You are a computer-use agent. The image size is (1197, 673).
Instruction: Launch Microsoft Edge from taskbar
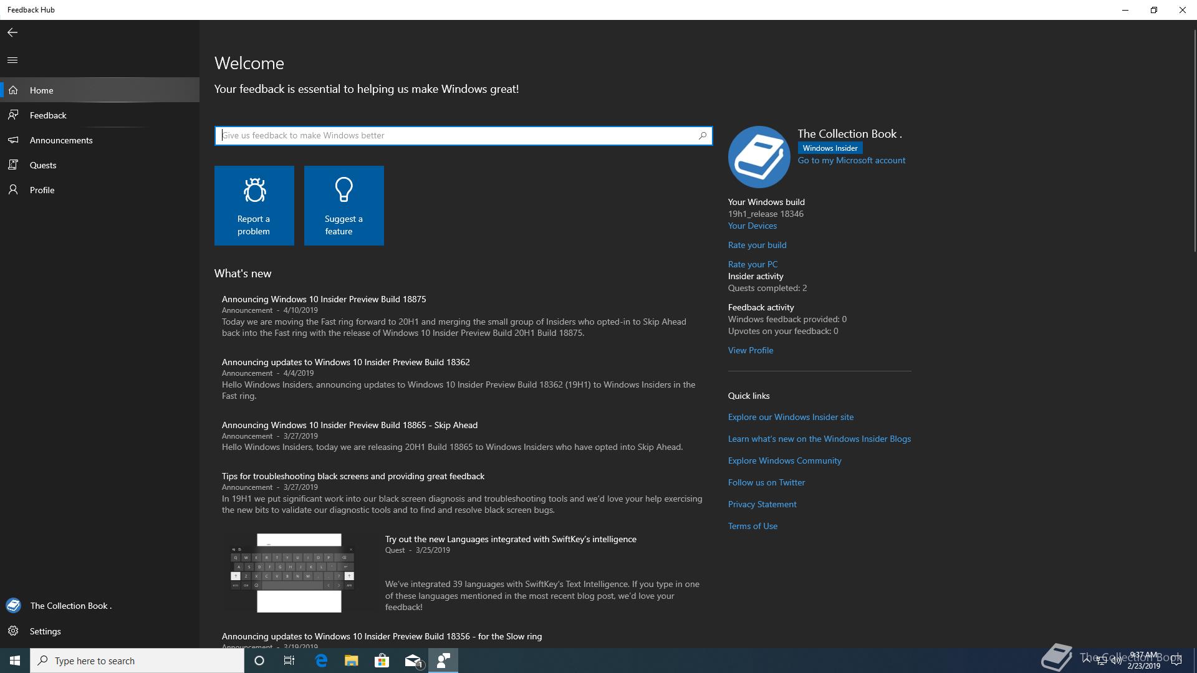(x=321, y=661)
